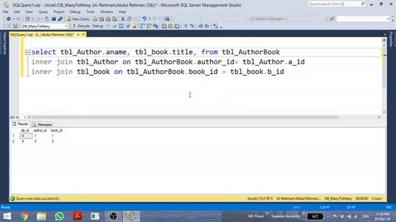The height and width of the screenshot is (222, 396).
Task: Click the change connection icon
Action: point(15,26)
